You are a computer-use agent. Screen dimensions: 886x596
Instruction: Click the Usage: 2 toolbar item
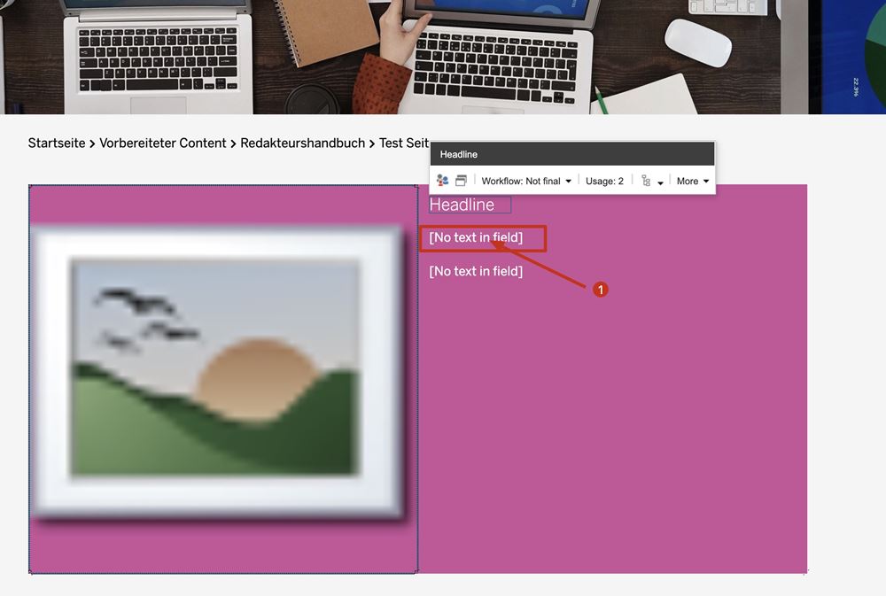[x=604, y=181]
